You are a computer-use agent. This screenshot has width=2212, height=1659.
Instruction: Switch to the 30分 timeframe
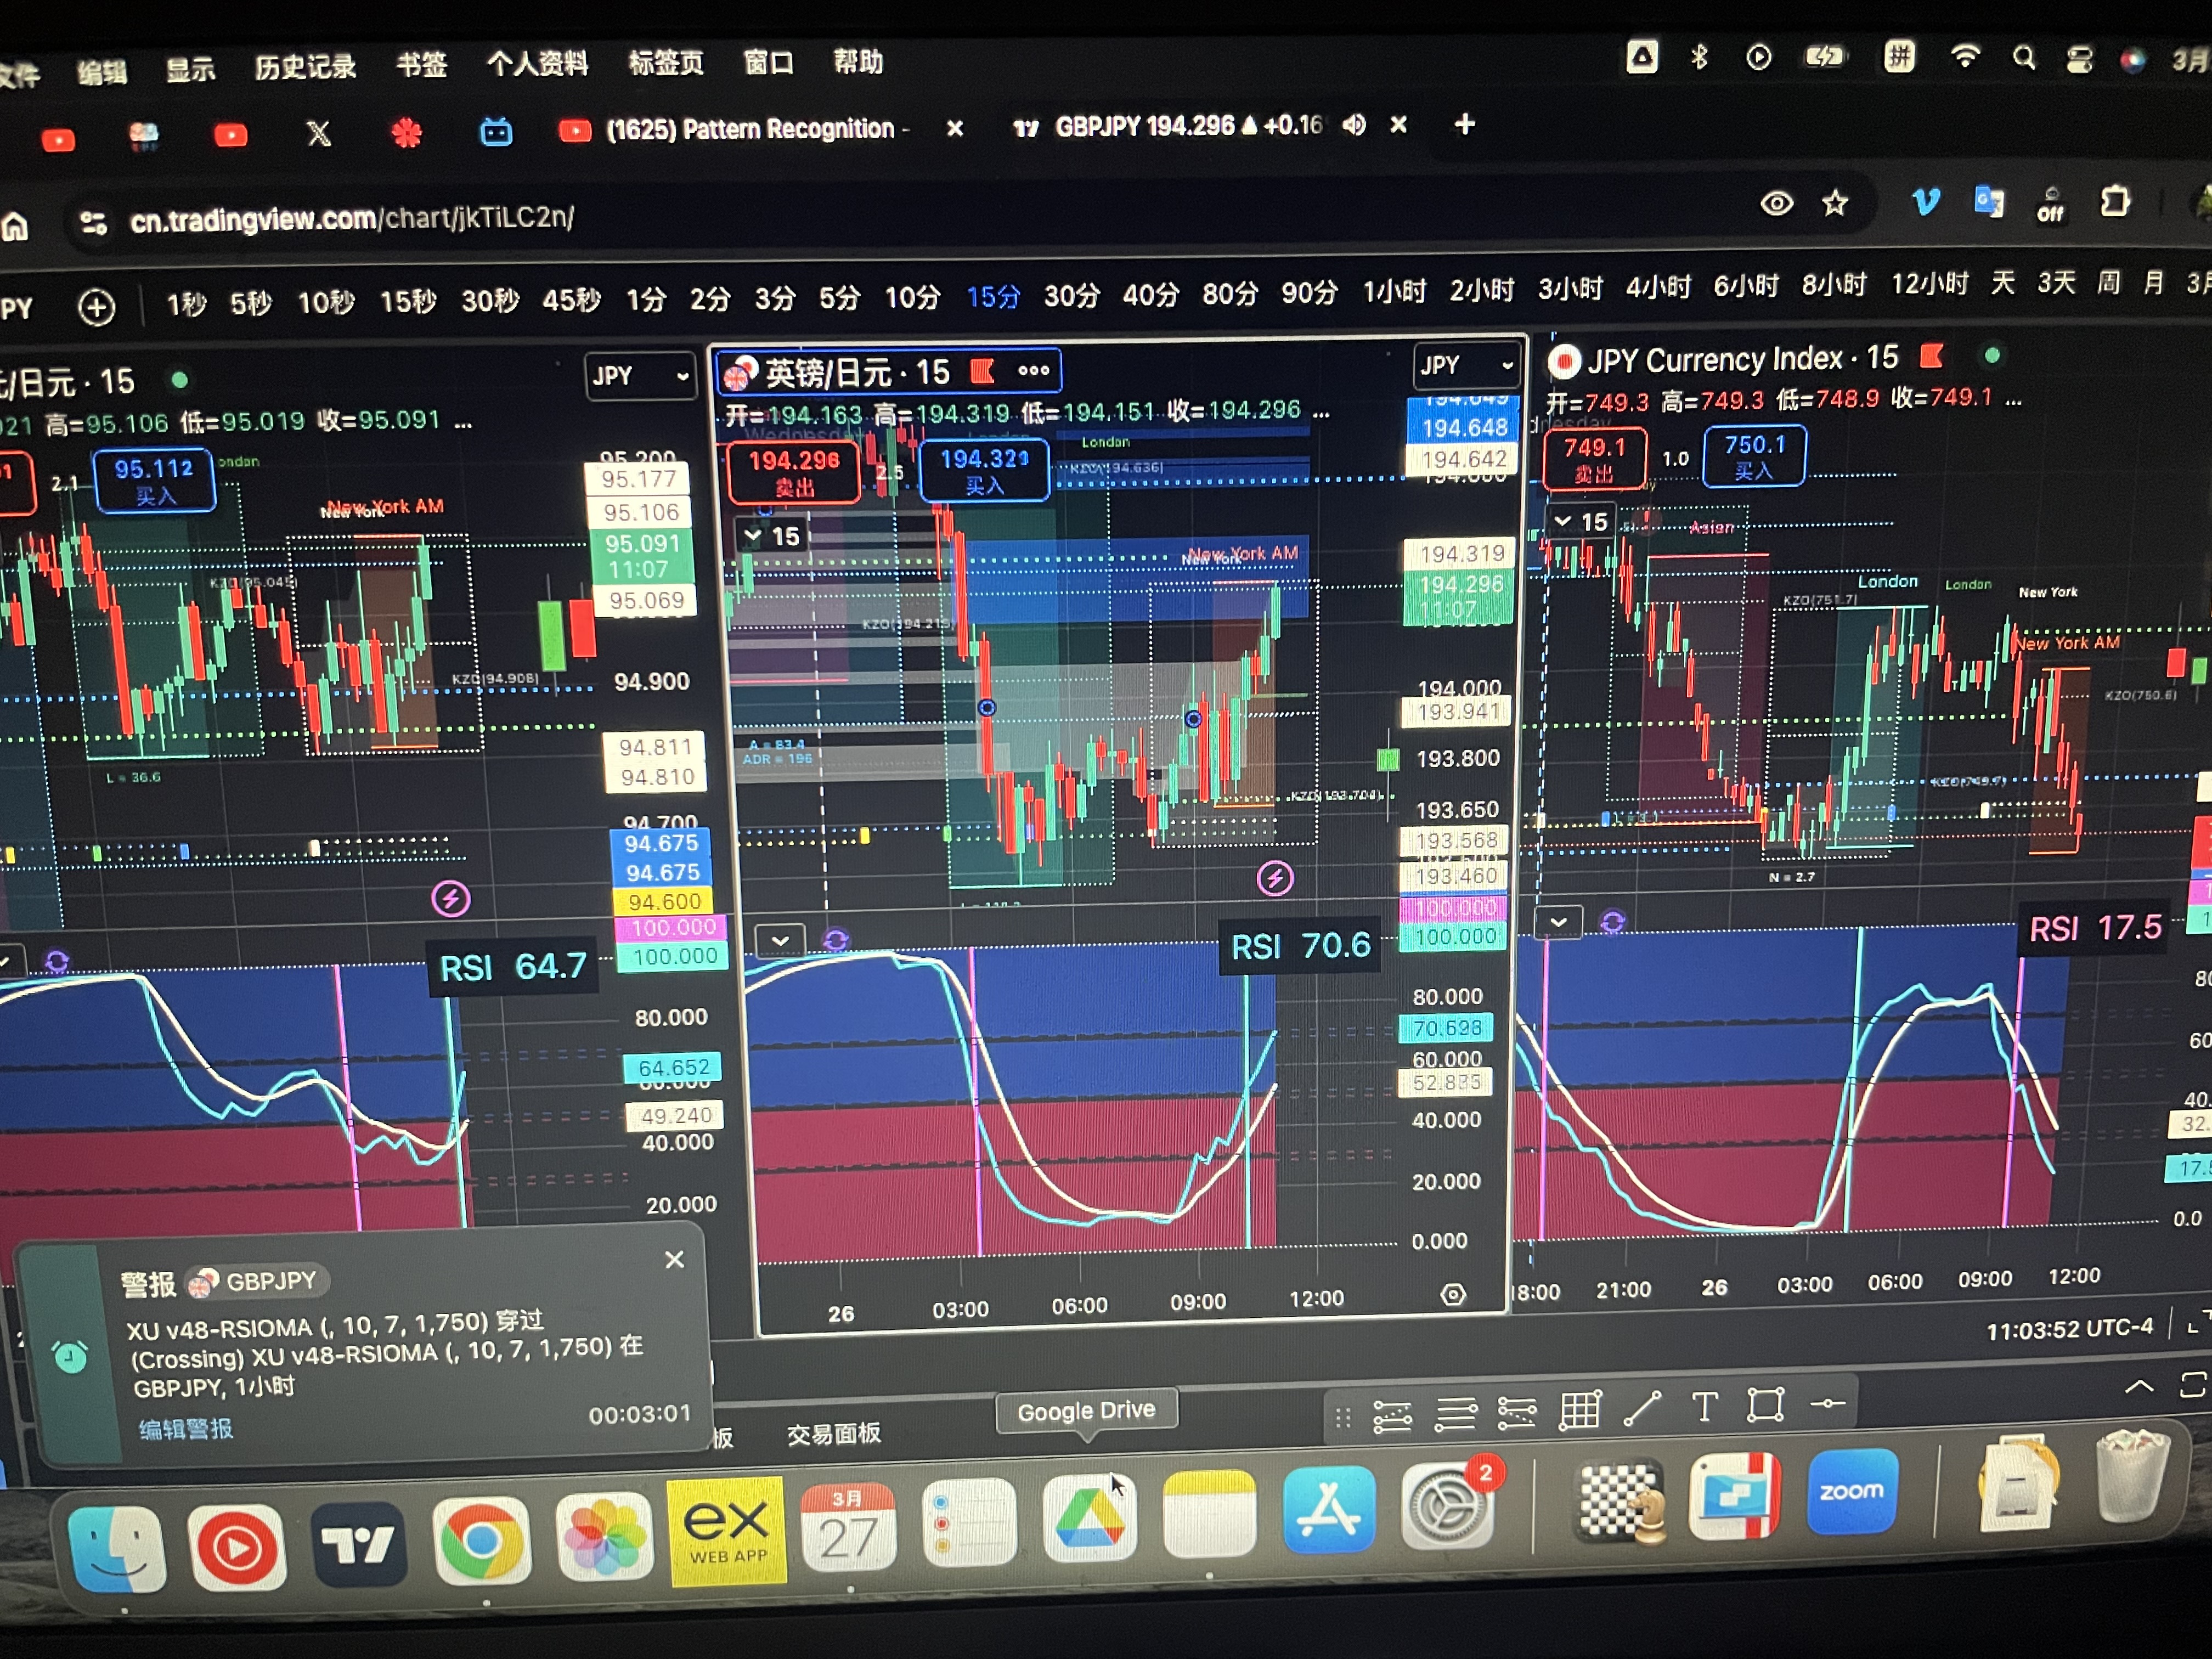coord(1071,296)
